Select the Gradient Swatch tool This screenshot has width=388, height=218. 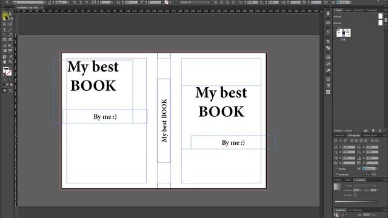[4, 51]
